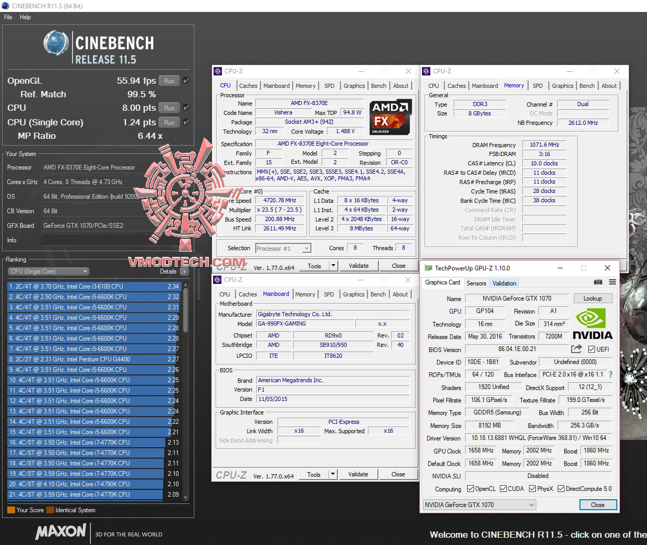Open Tools dropdown arrow in CPU-Z CPU window

coord(333,266)
